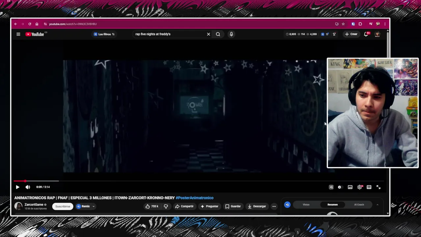This screenshot has height=237, width=421.
Task: Open the browser media controls icon
Action: click(371, 24)
